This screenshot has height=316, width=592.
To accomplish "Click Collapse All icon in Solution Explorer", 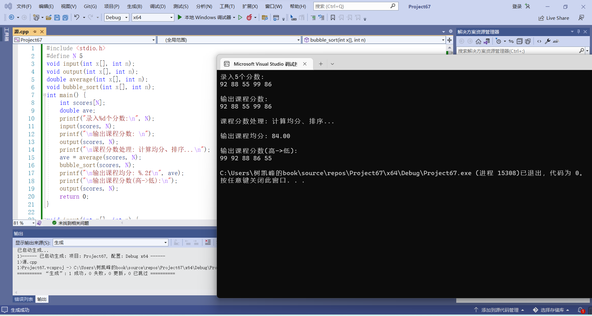I will [x=520, y=41].
